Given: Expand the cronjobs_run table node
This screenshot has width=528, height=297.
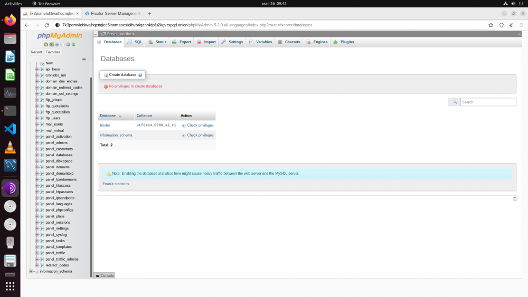Looking at the screenshot, I should pyautogui.click(x=37, y=75).
